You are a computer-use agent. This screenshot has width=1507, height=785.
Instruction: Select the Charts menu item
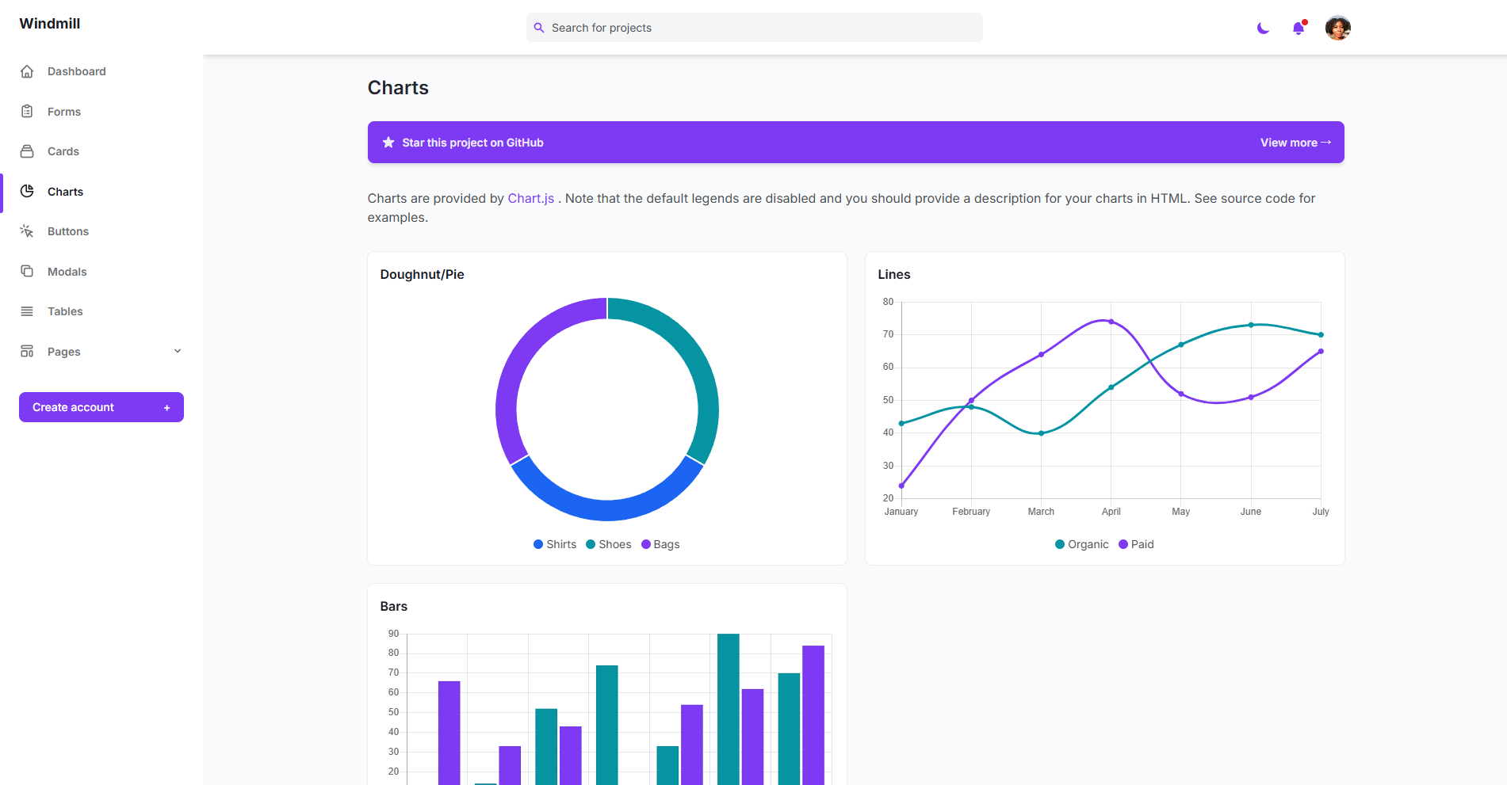65,192
